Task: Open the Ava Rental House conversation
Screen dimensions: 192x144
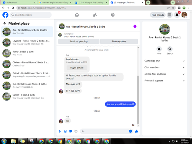Action: pos(27,31)
